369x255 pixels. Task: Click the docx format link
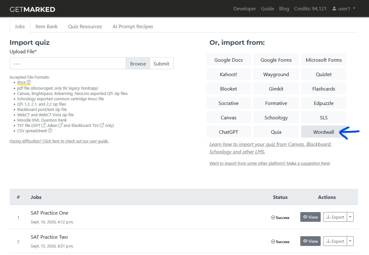pyautogui.click(x=21, y=82)
